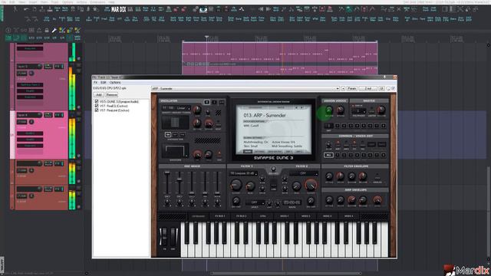This screenshot has width=491, height=276.
Task: Click the Add FX button
Action: [x=99, y=94]
